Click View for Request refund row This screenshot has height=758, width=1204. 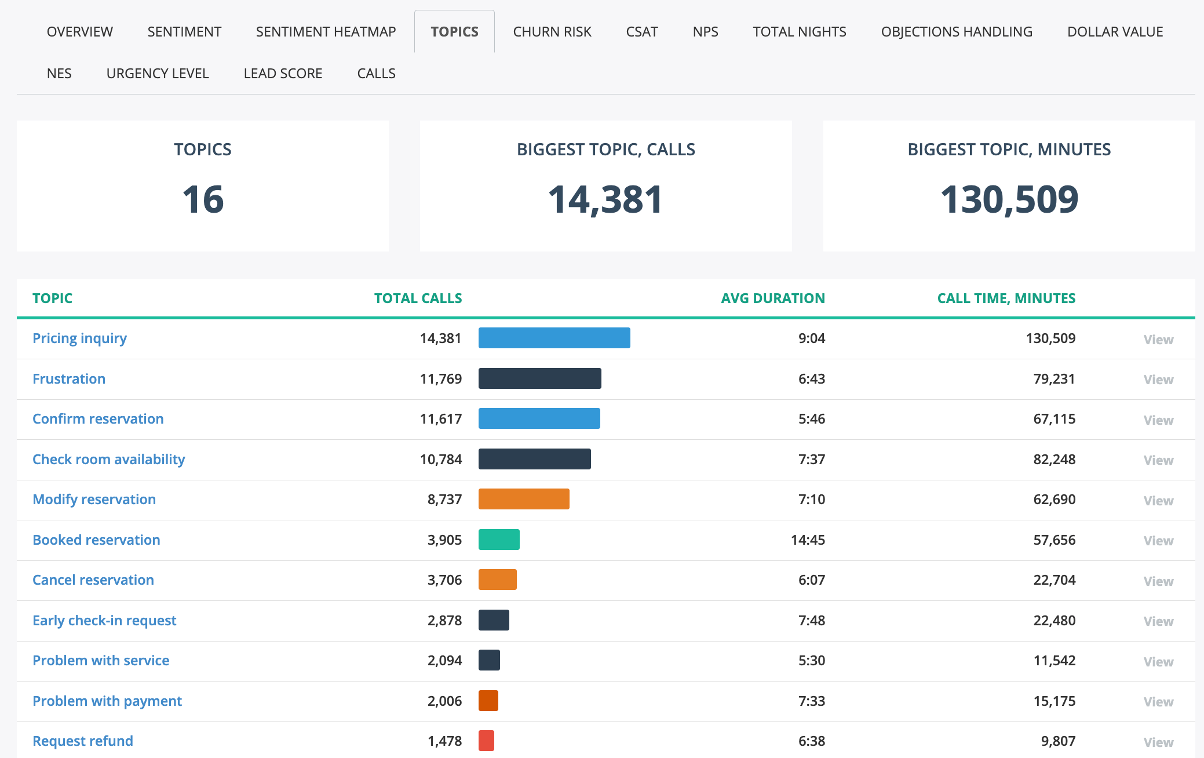pyautogui.click(x=1158, y=742)
